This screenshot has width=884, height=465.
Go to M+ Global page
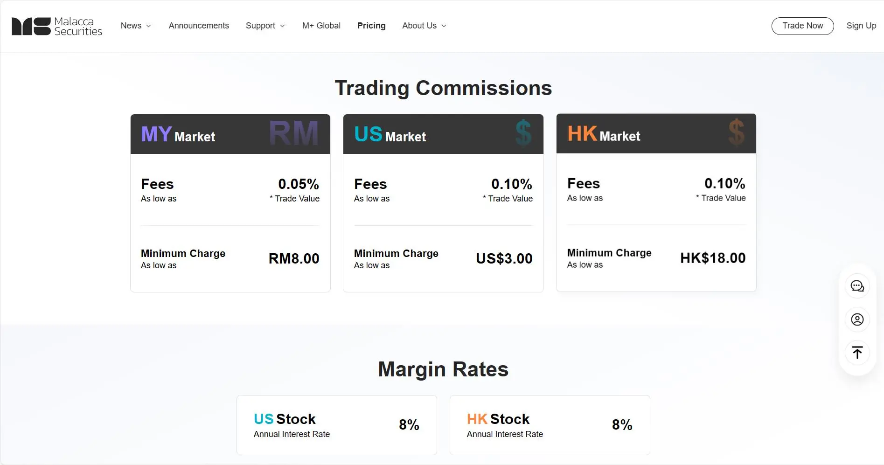321,26
